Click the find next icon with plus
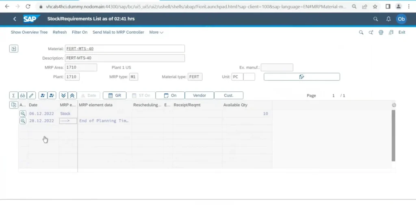 pyautogui.click(x=371, y=32)
